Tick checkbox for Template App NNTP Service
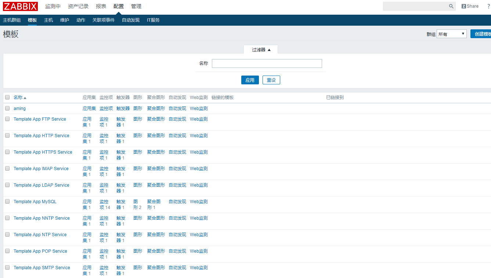Viewport: 491px width, 278px height. (7, 218)
